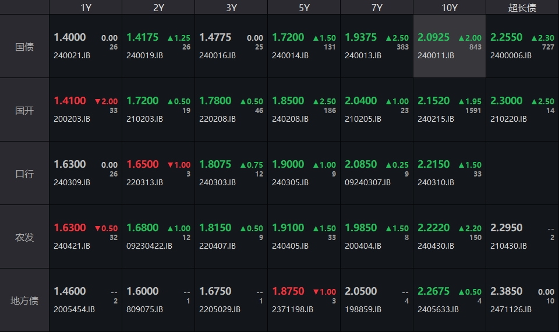The height and width of the screenshot is (332, 559).
Task: Open bond code 240011.IB
Action: coord(436,56)
